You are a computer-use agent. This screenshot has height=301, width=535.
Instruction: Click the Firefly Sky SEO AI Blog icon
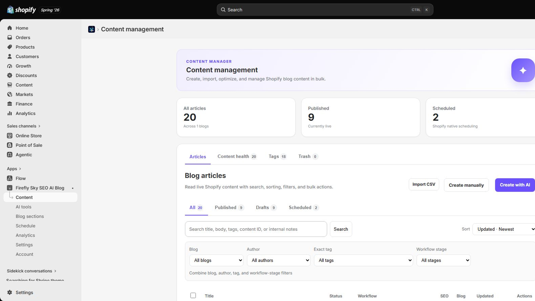coord(10,188)
